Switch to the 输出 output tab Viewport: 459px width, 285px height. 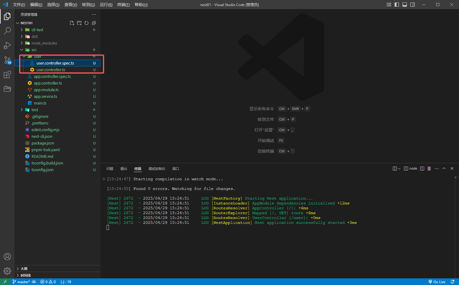(x=124, y=169)
